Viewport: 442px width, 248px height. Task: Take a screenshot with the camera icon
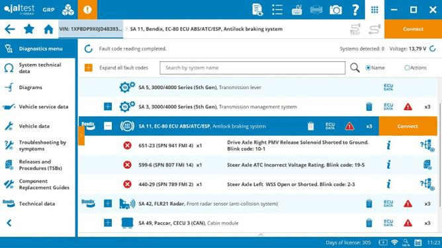(335, 10)
